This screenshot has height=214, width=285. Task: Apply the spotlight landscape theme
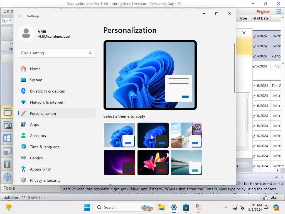(186, 135)
